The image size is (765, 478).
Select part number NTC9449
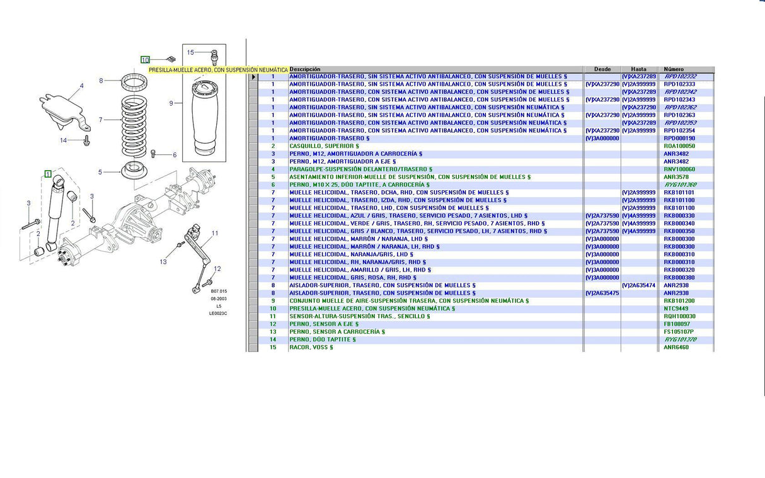677,309
